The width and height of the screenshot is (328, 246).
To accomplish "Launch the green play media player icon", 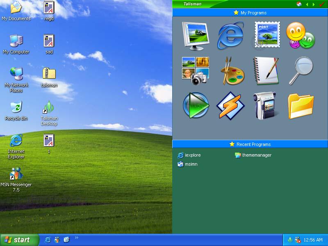I will tap(196, 105).
